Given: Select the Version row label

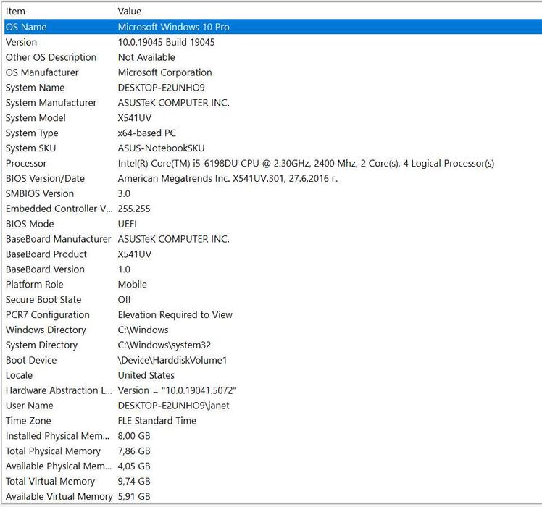Looking at the screenshot, I should click(21, 42).
